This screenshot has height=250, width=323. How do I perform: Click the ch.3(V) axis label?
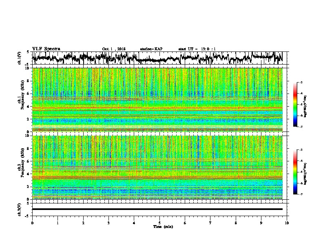20,210
